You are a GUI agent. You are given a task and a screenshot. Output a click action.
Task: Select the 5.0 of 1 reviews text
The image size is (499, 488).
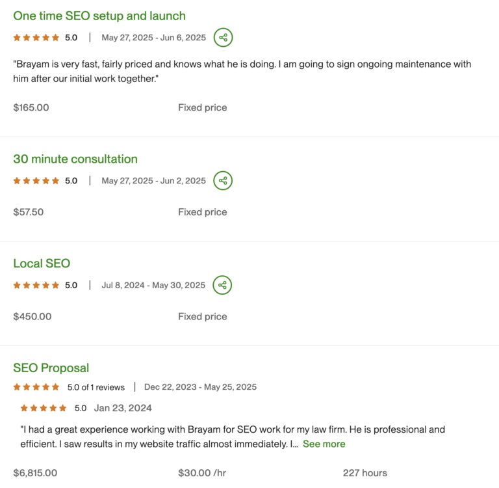click(x=96, y=387)
